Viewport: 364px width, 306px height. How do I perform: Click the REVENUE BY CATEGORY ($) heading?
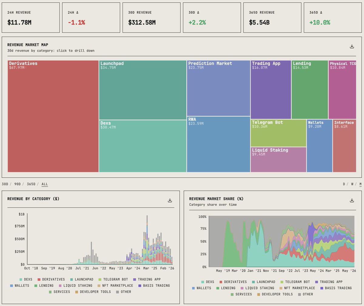[33, 199]
